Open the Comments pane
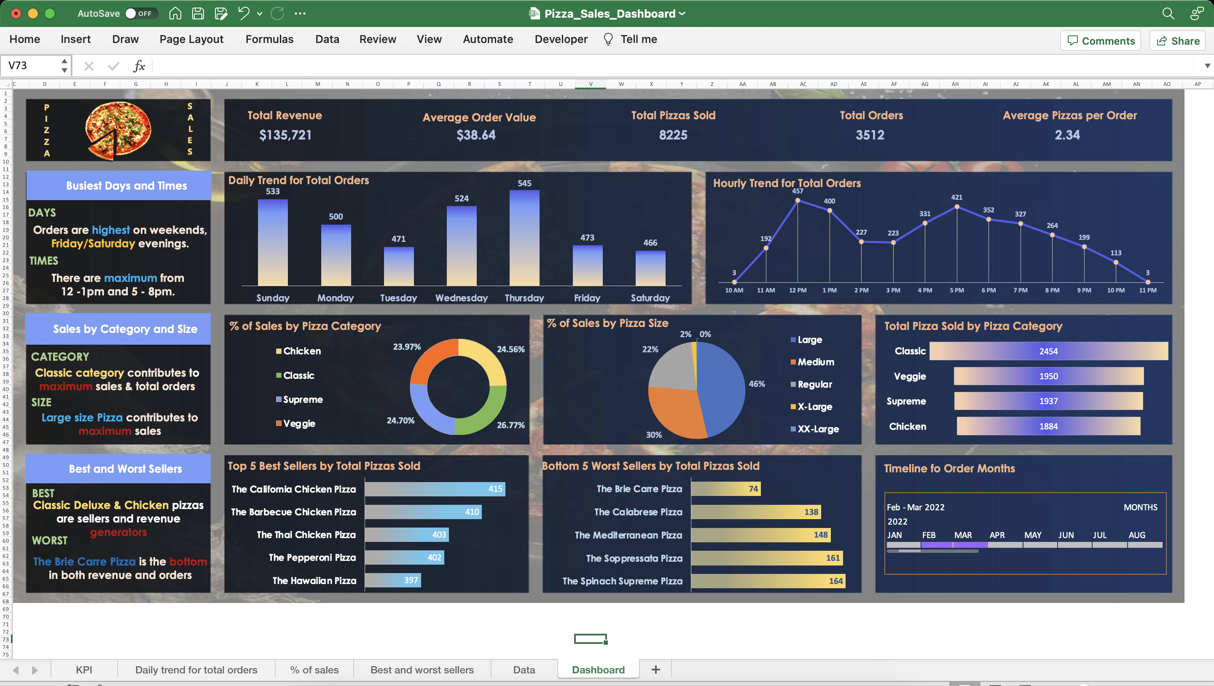The image size is (1214, 686). (x=1100, y=40)
